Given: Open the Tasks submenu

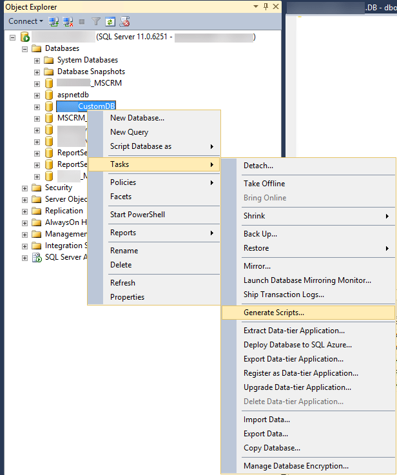Looking at the screenshot, I should click(154, 164).
